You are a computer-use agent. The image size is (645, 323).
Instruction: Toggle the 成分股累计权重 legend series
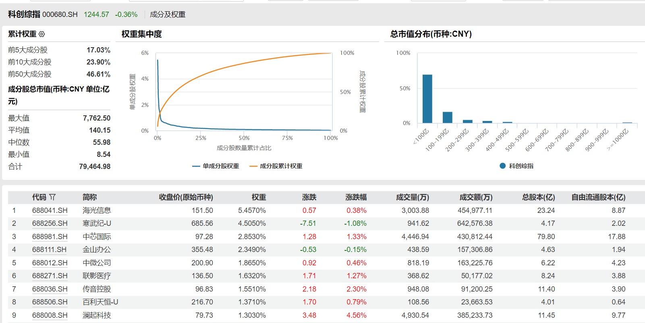(x=276, y=166)
